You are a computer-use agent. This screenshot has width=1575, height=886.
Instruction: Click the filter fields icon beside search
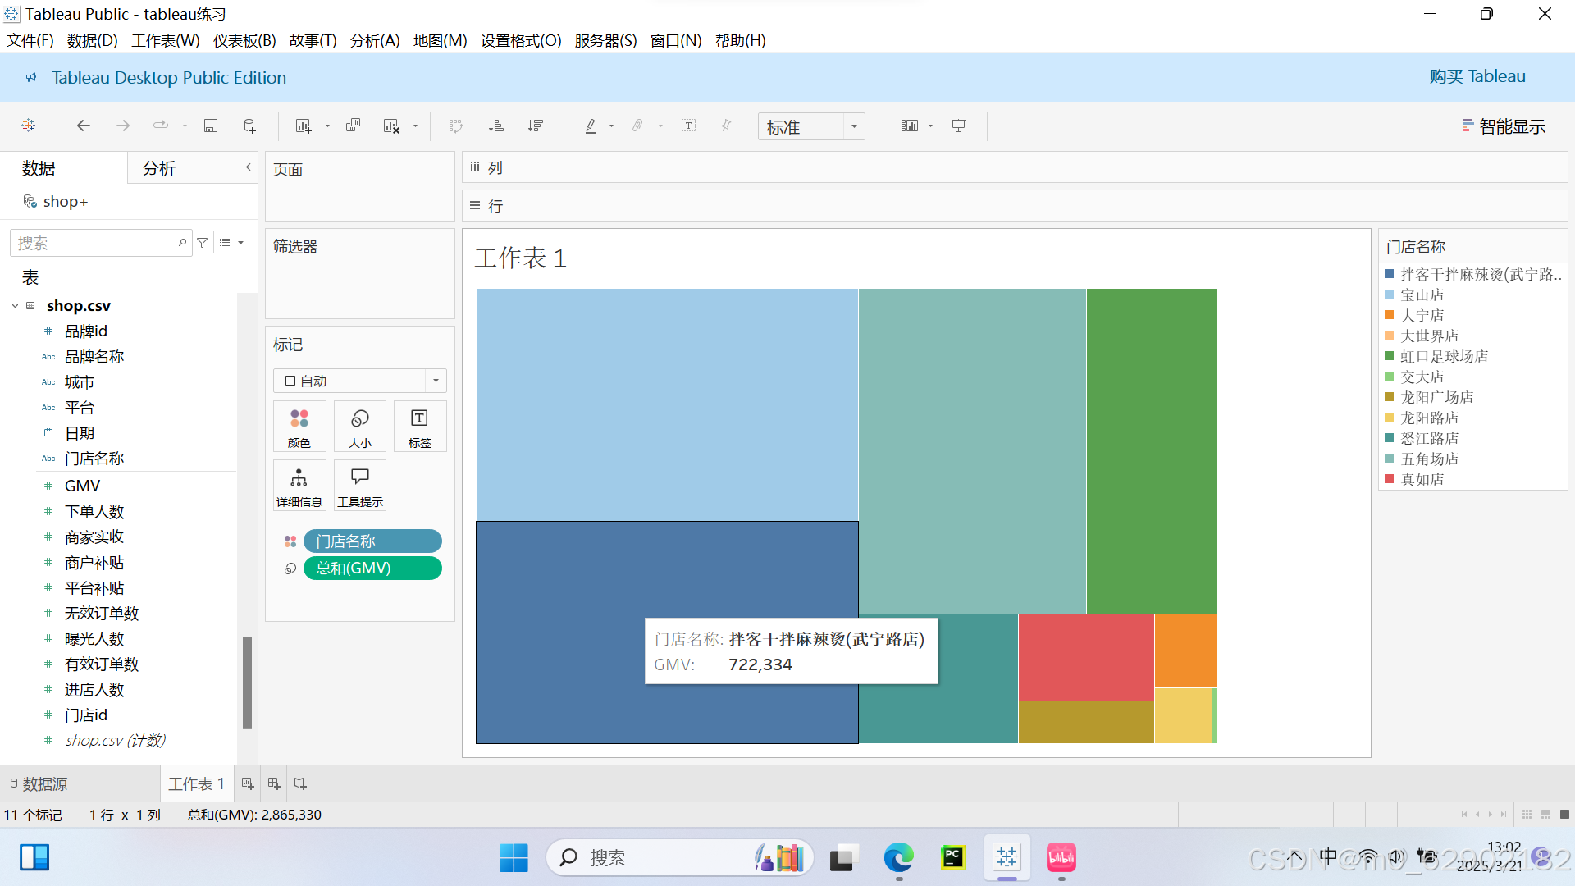[203, 243]
